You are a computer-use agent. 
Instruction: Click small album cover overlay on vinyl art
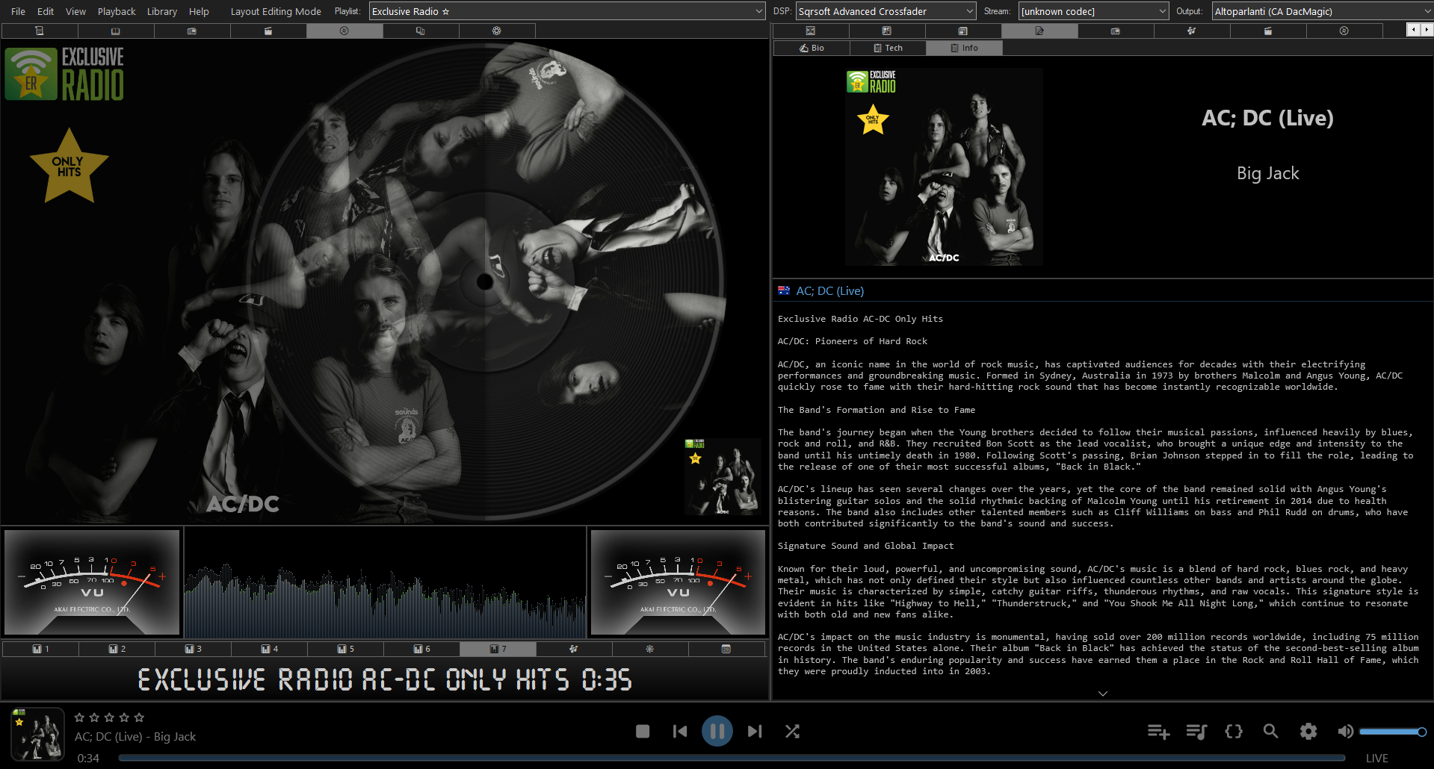click(723, 477)
